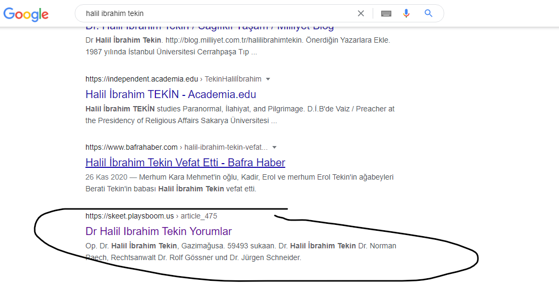Viewport: 559px width, 283px height.
Task: Click the skeet.playsboom.us URL
Action: point(129,216)
